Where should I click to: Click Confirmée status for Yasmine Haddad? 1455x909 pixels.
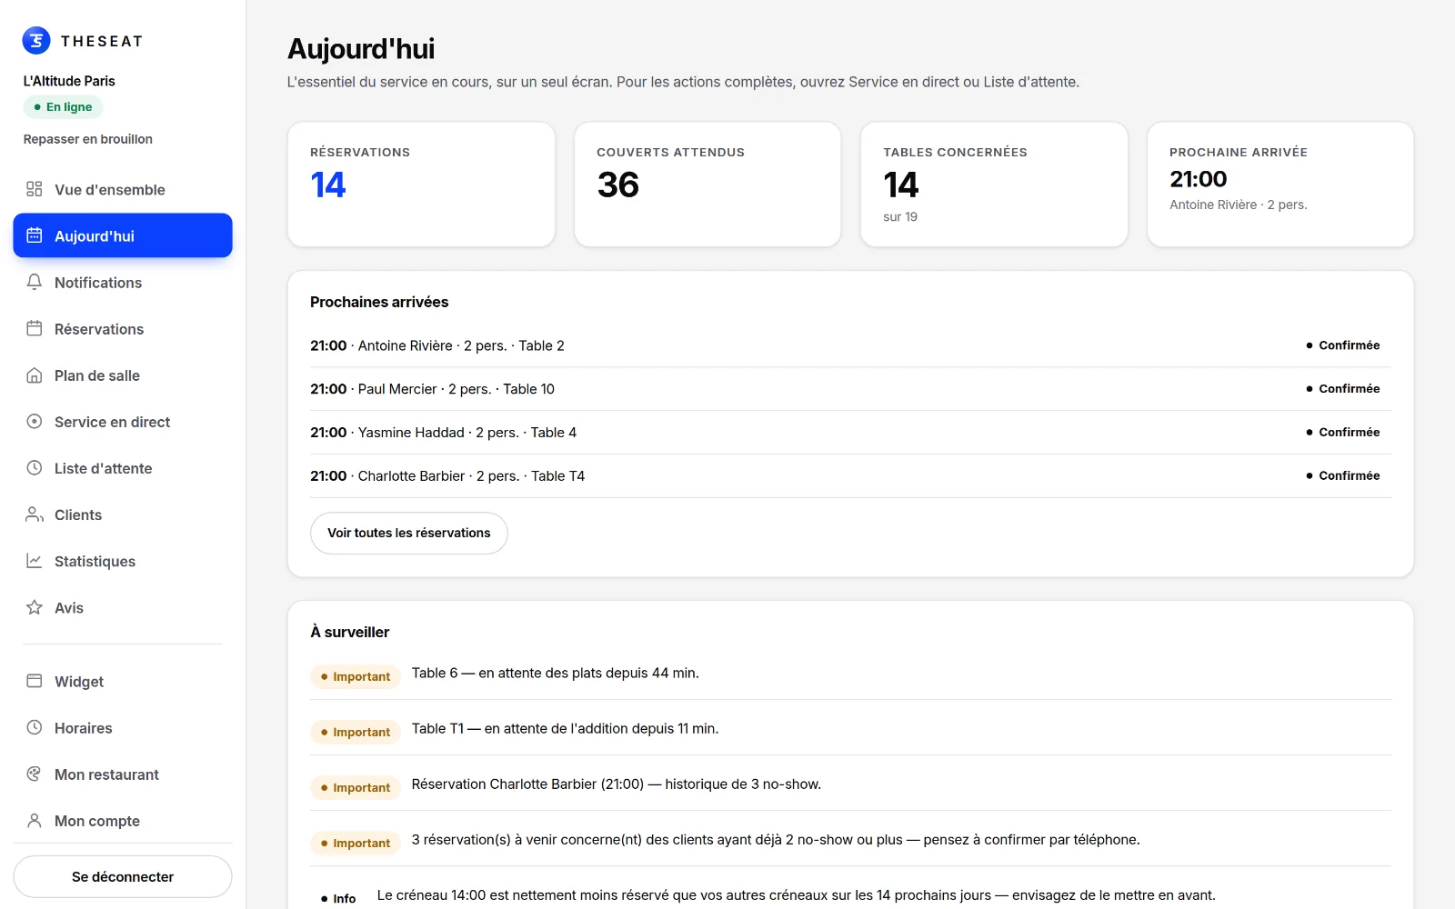pyautogui.click(x=1343, y=433)
